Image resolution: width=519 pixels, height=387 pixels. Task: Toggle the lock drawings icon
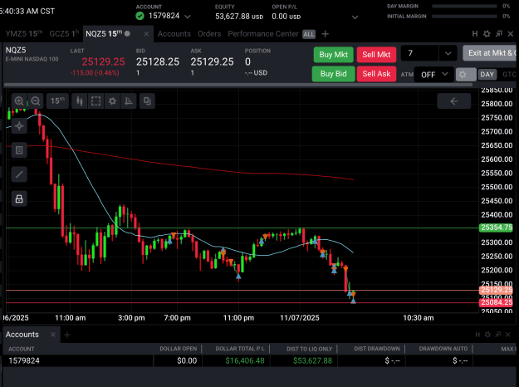(x=19, y=198)
